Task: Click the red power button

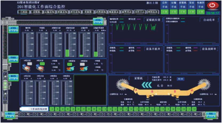Action: [x=212, y=6]
